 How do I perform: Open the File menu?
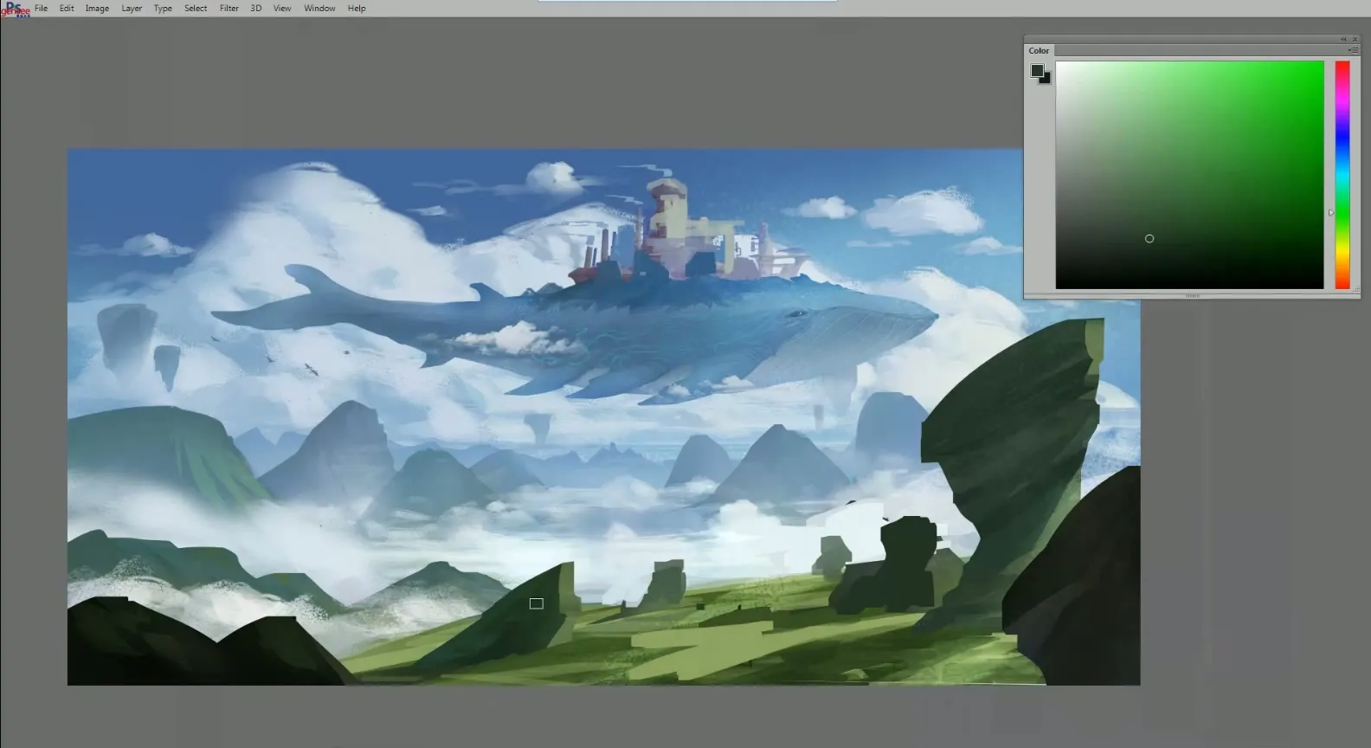click(x=41, y=9)
